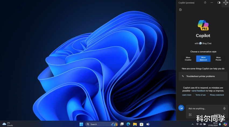The width and height of the screenshot is (229, 127).
Task: Open the clock showing 16:12
Action: [213, 124]
